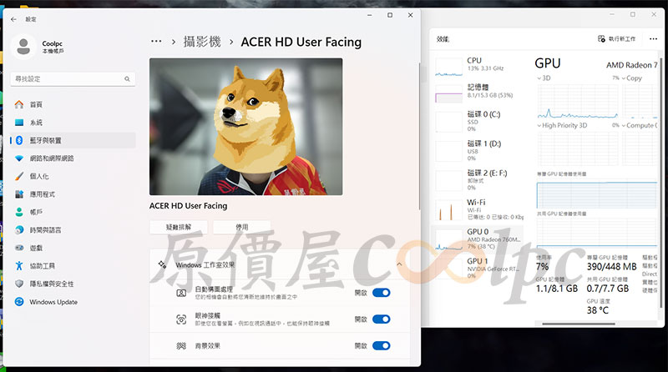668x372 pixels.
Task: Click the 系統 system monitor icon
Action: point(19,123)
